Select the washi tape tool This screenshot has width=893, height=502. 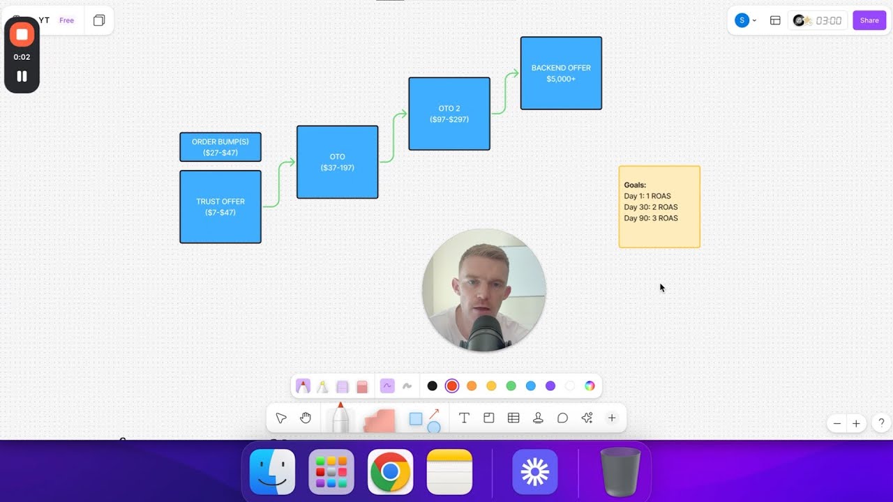tap(342, 386)
